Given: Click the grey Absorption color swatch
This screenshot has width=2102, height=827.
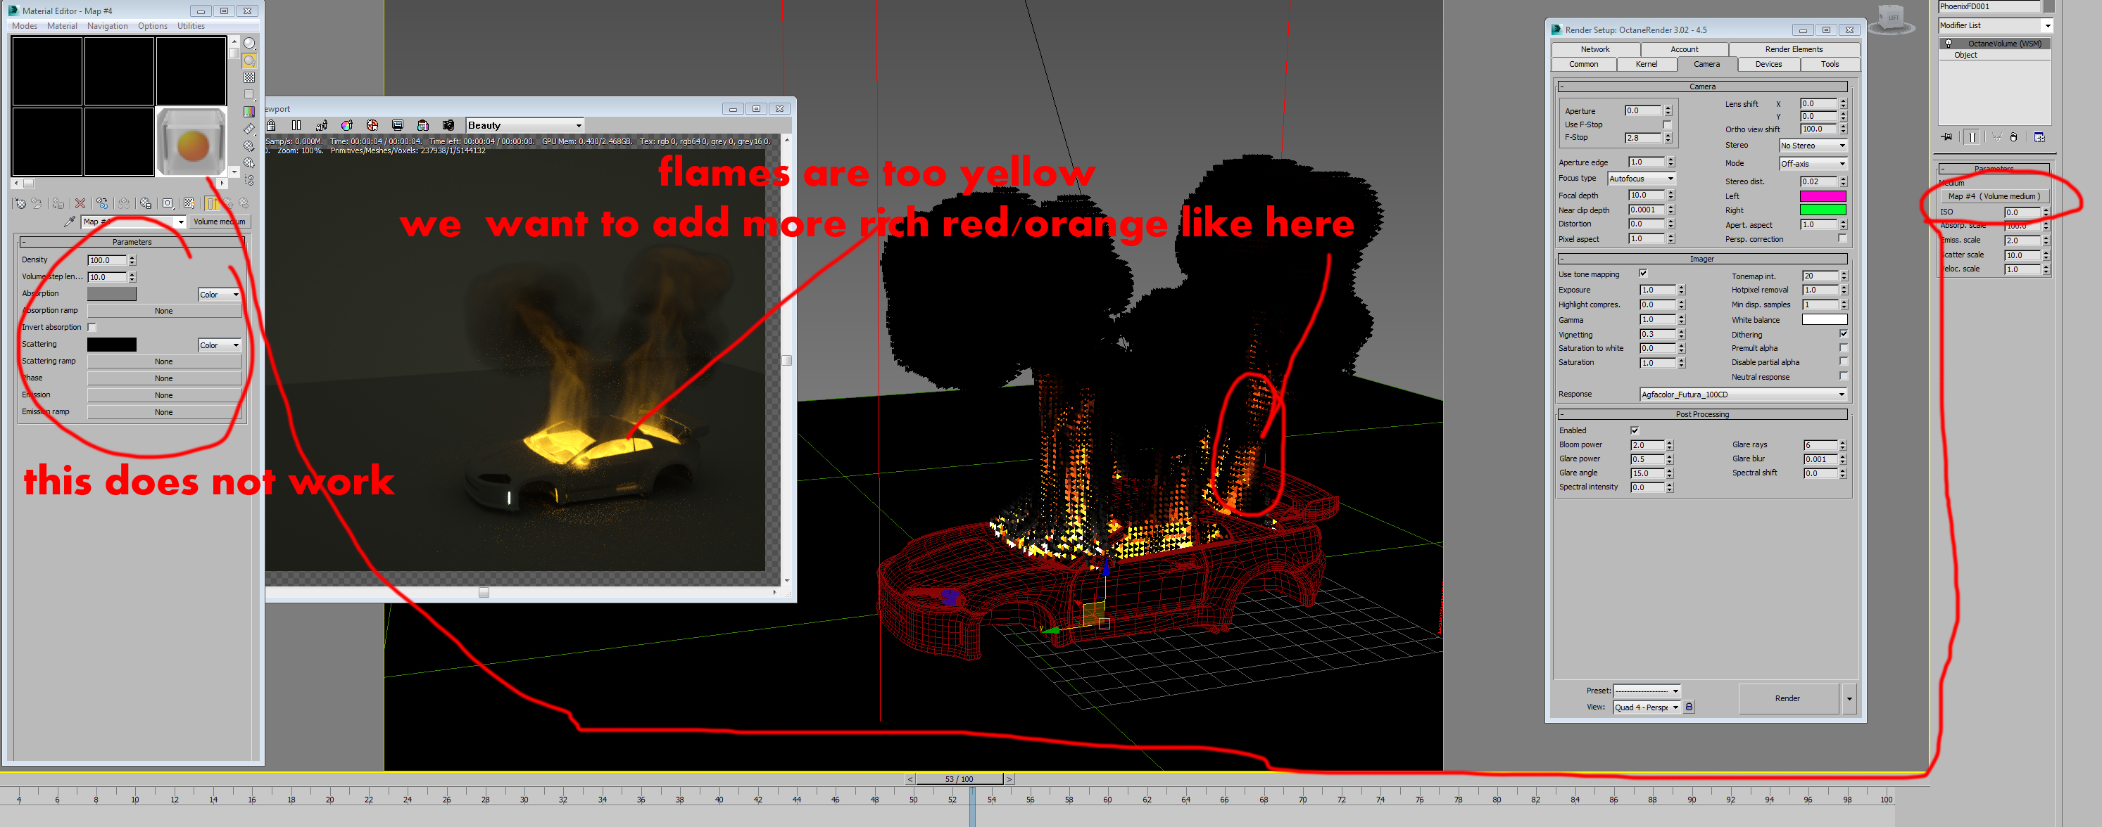Looking at the screenshot, I should [x=112, y=294].
